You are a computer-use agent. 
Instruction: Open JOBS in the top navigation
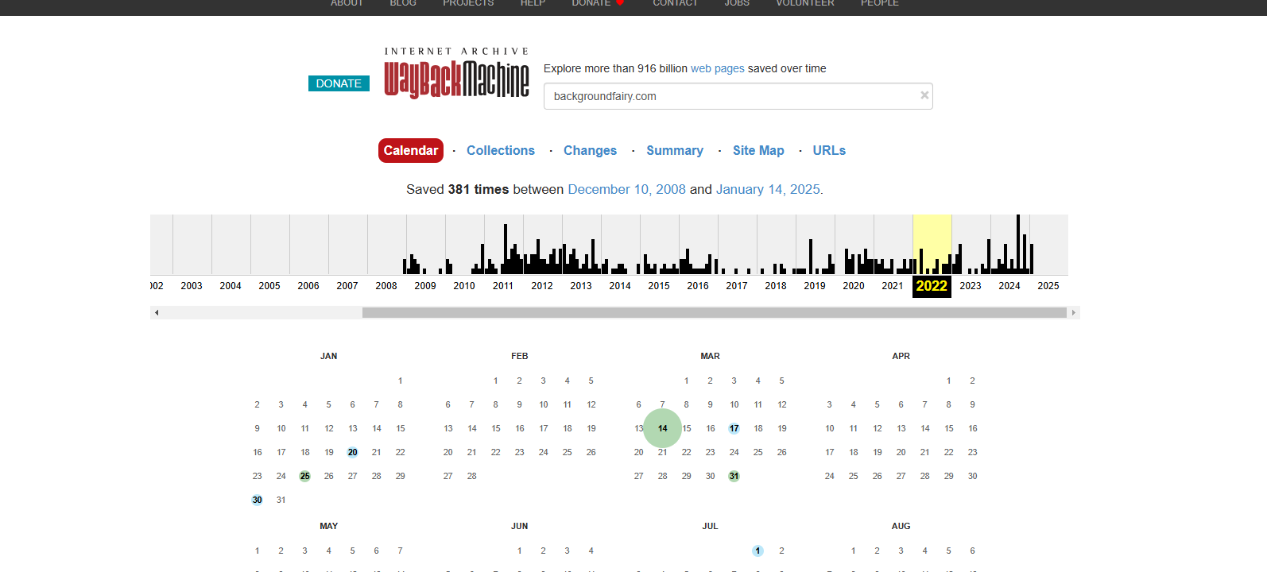737,3
